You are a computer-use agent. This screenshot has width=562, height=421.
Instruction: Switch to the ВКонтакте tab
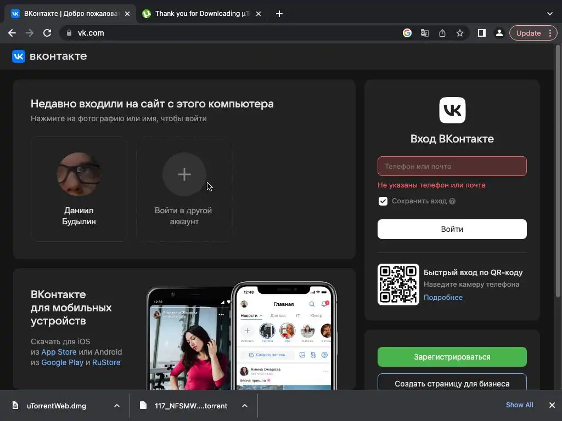tap(71, 14)
